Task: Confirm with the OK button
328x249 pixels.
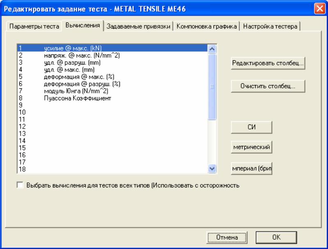Action: [276, 237]
